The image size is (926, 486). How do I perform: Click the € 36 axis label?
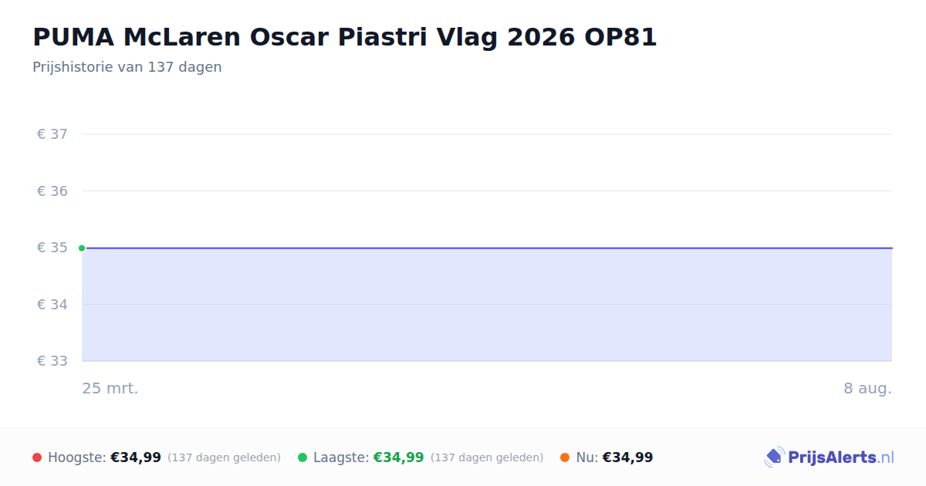pos(52,191)
